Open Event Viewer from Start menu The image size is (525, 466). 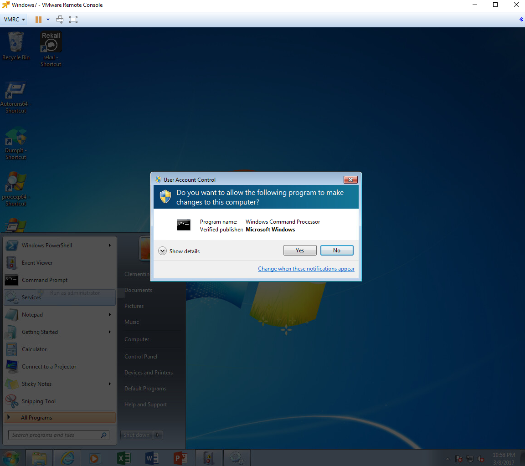pos(60,263)
